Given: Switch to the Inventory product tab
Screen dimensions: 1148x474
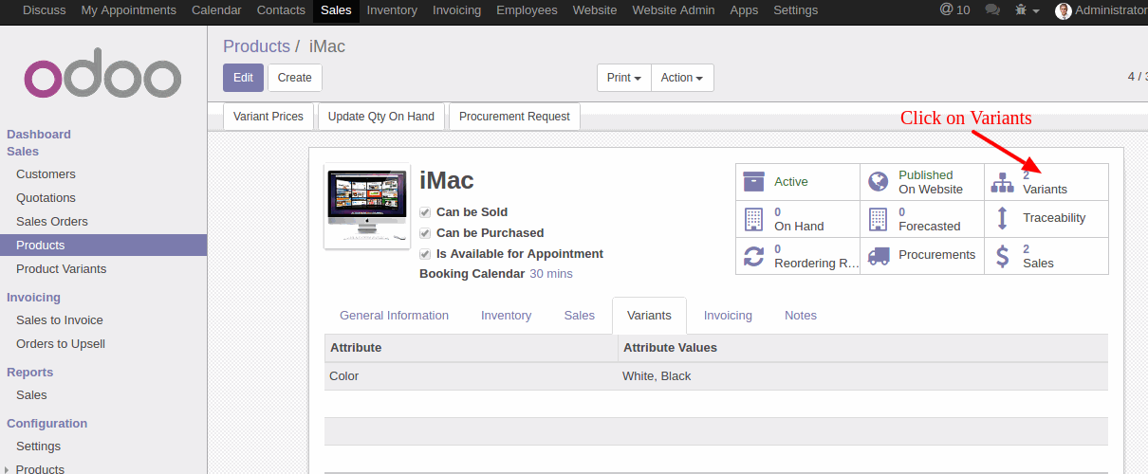Looking at the screenshot, I should pyautogui.click(x=506, y=316).
